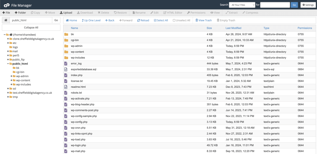The image size is (317, 154).
Task: Click the wp-config.php file icon
Action: (66, 122)
